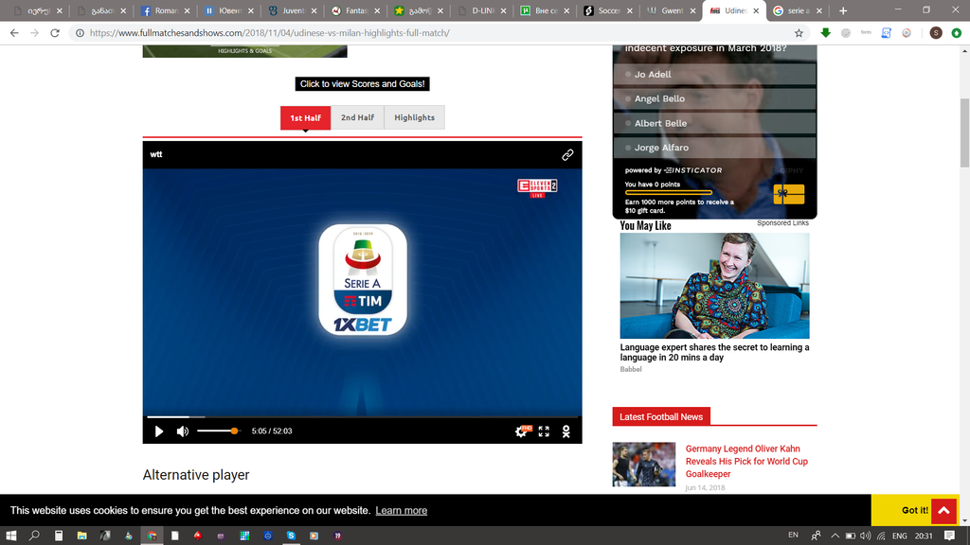Viewport: 970px width, 545px height.
Task: Select quiz answer Angel Bello
Action: pyautogui.click(x=714, y=98)
